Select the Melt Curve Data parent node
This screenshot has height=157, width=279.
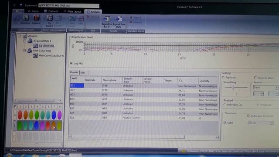click(39, 51)
